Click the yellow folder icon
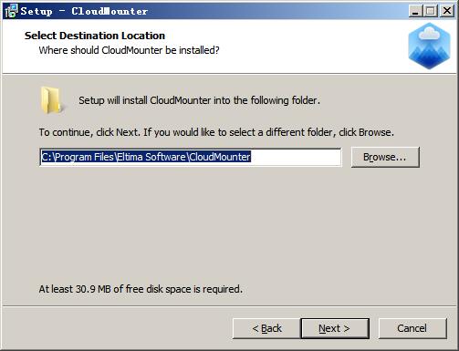This screenshot has height=351, width=459. (51, 100)
